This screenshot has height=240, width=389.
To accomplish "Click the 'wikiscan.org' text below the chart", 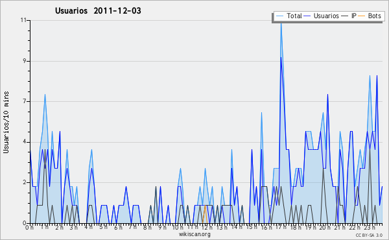I will [194, 234].
